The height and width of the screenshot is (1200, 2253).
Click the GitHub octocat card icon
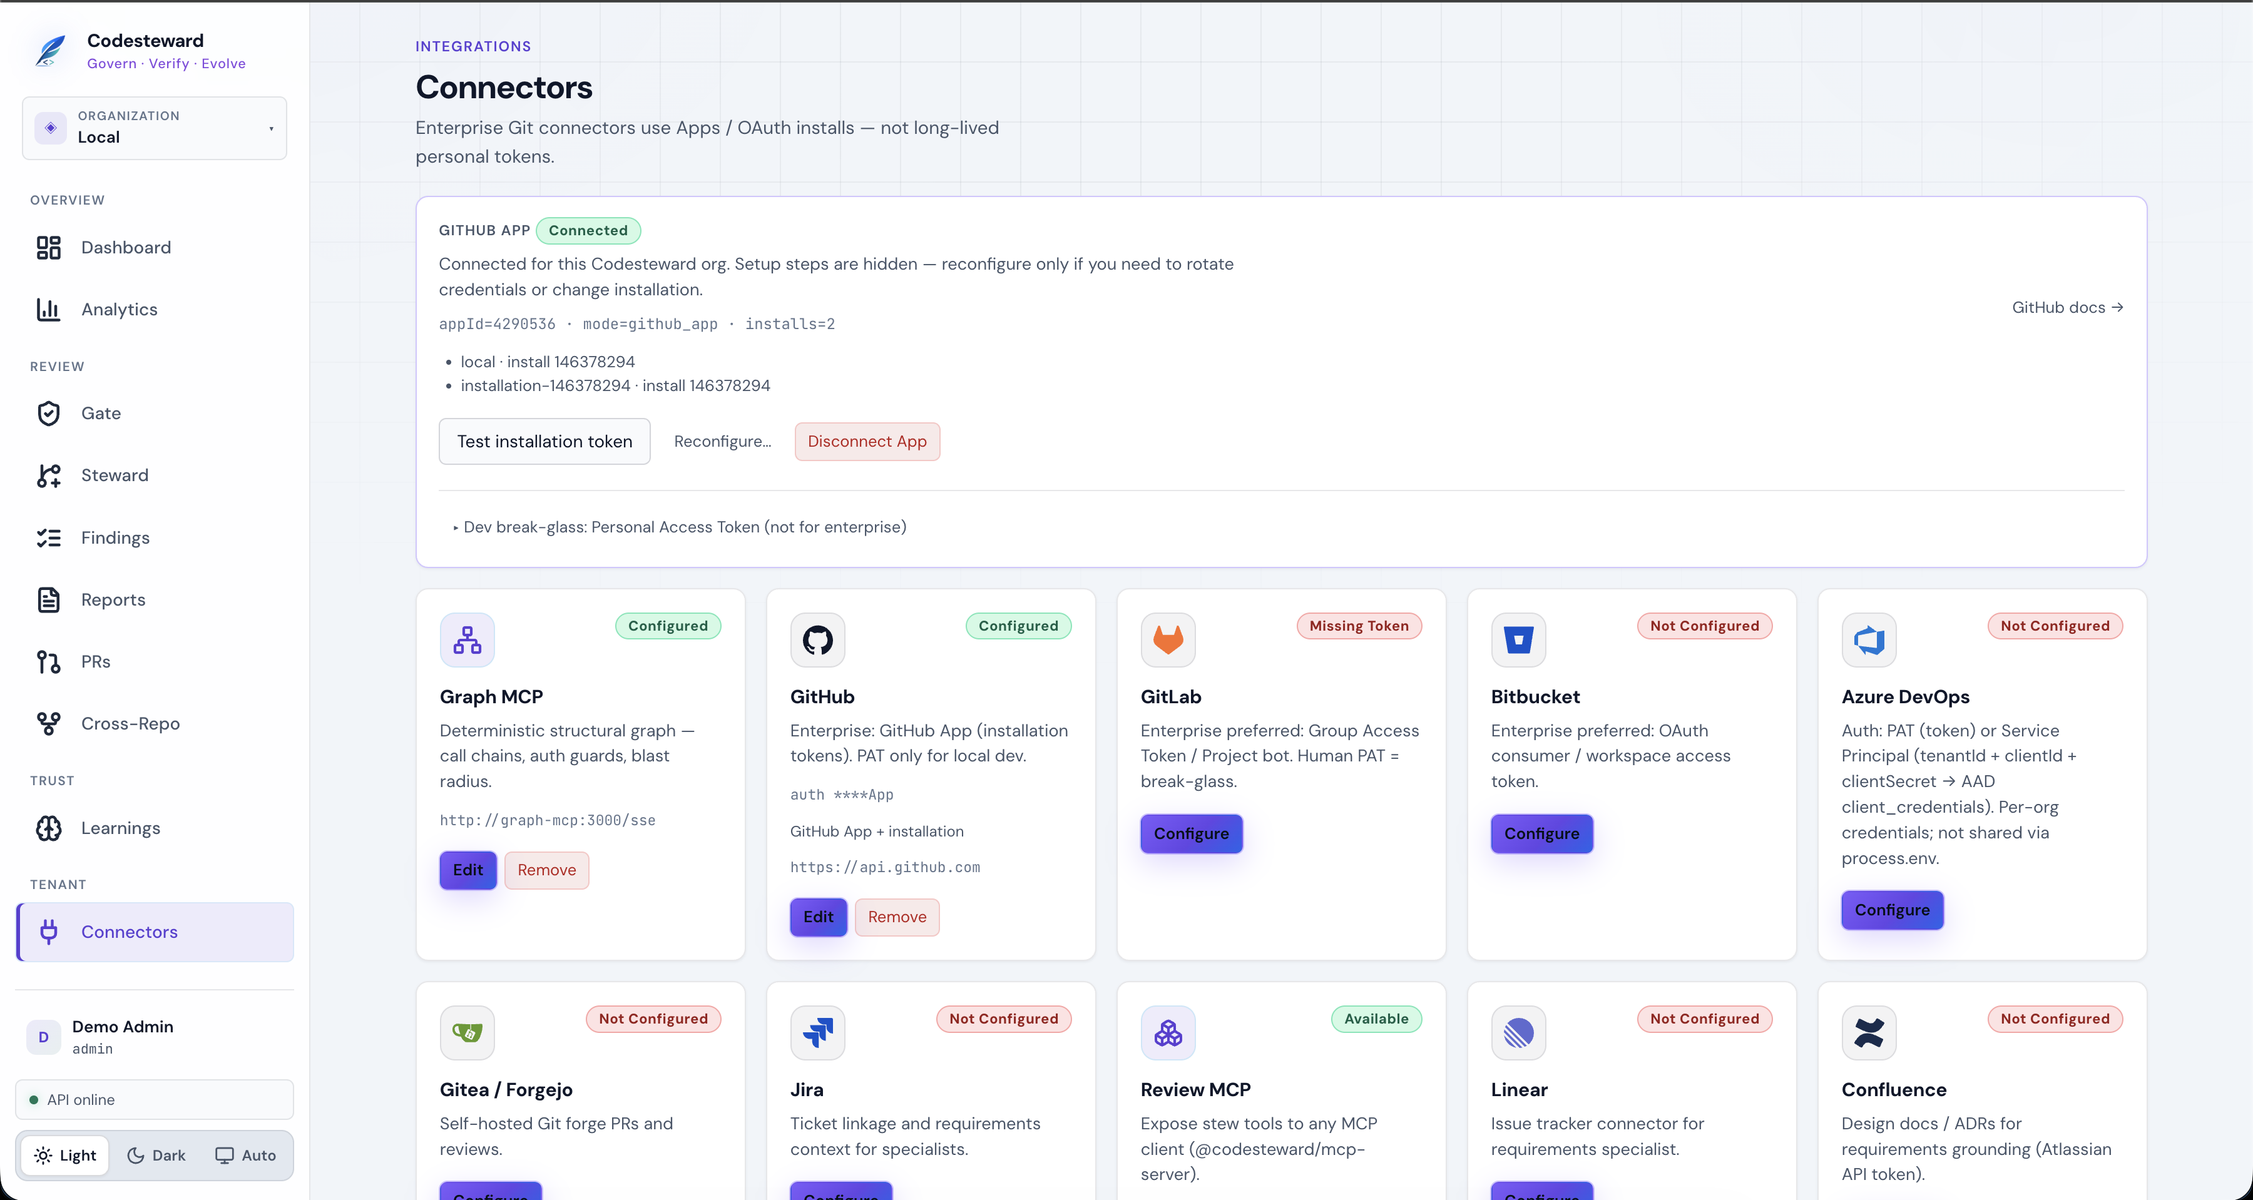coord(818,640)
